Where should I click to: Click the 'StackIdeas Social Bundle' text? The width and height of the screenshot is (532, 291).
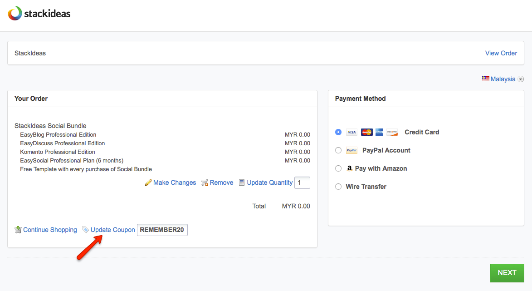pos(50,126)
